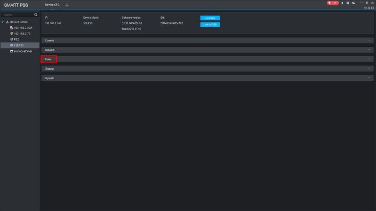The width and height of the screenshot is (376, 211).
Task: Add a new tab with plus icon
Action: click(x=67, y=5)
